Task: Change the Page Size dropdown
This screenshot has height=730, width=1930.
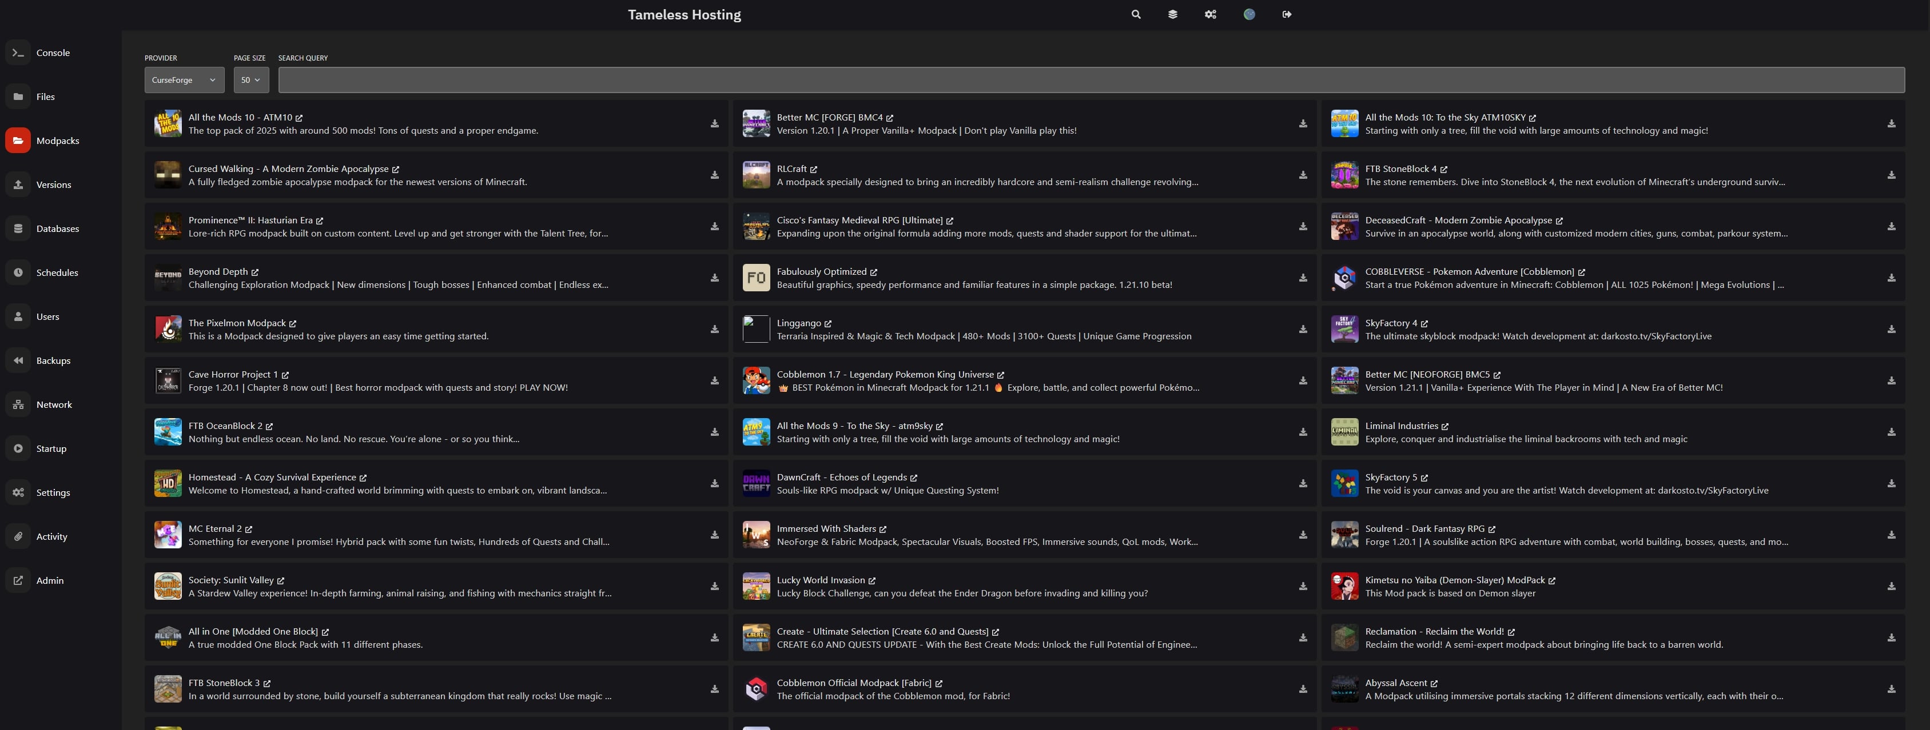Action: 251,79
